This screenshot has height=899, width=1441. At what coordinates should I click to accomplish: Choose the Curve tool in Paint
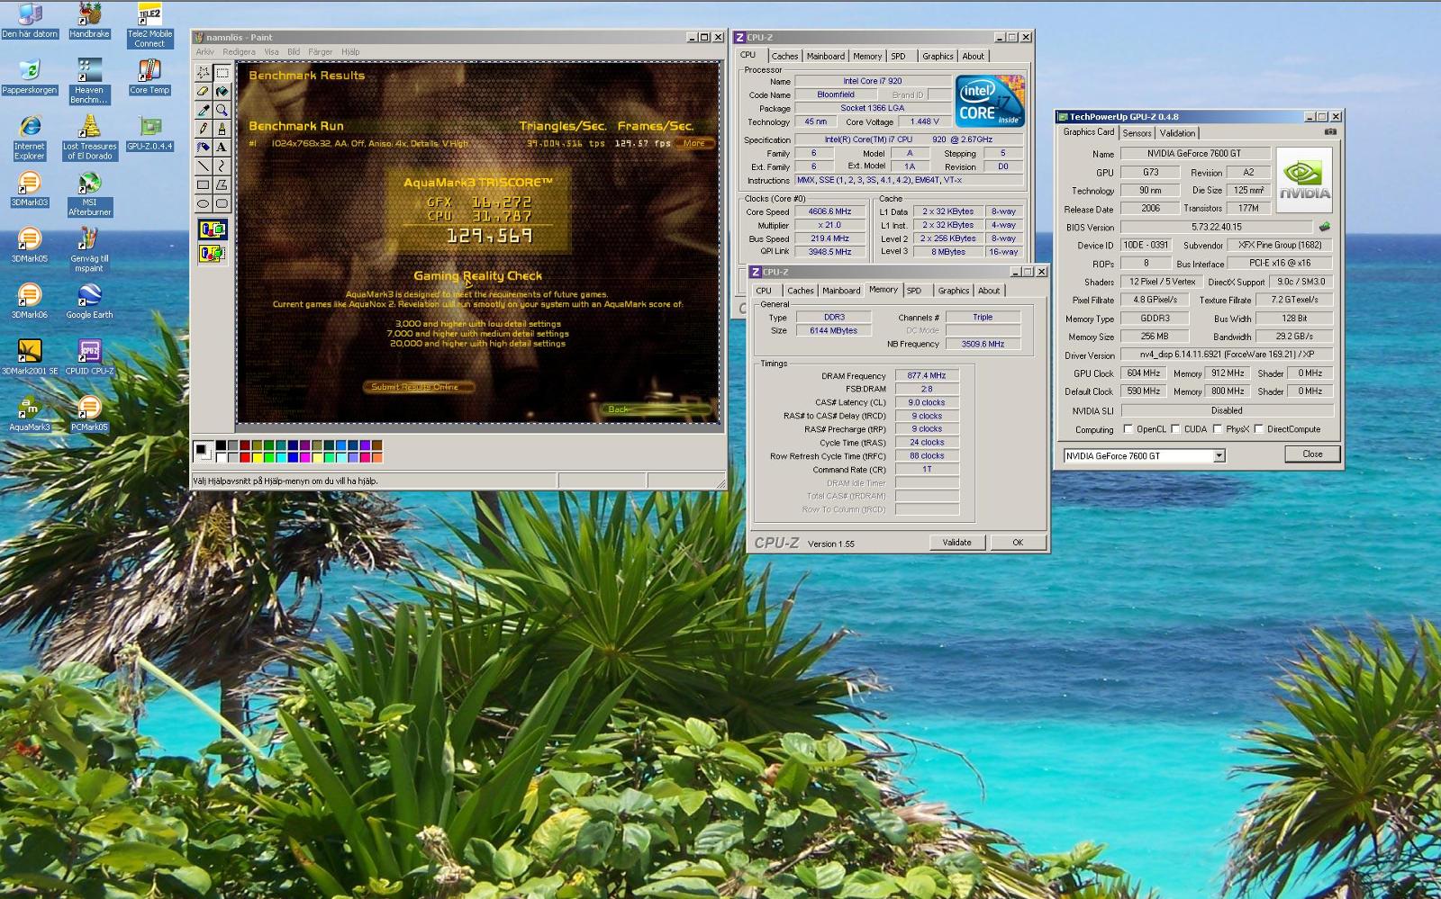click(x=222, y=166)
